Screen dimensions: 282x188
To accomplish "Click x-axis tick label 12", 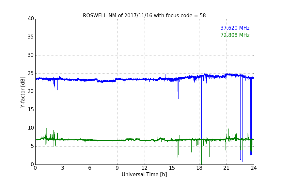I will click(144, 168).
